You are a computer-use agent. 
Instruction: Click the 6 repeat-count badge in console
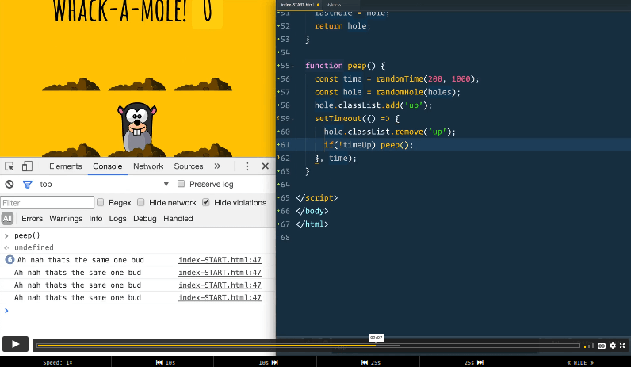(x=10, y=259)
